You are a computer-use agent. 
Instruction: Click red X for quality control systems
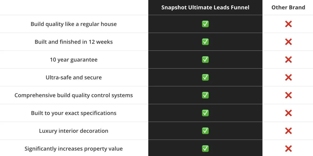tap(288, 95)
